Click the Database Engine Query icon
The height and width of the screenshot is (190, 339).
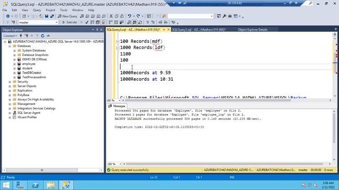click(x=82, y=16)
